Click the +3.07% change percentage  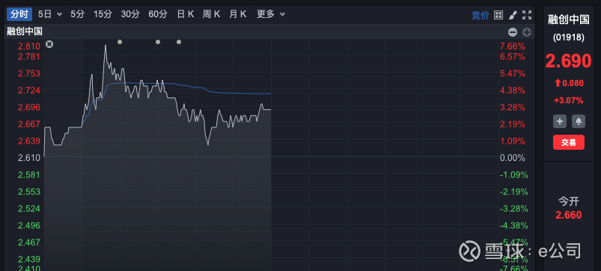569,101
